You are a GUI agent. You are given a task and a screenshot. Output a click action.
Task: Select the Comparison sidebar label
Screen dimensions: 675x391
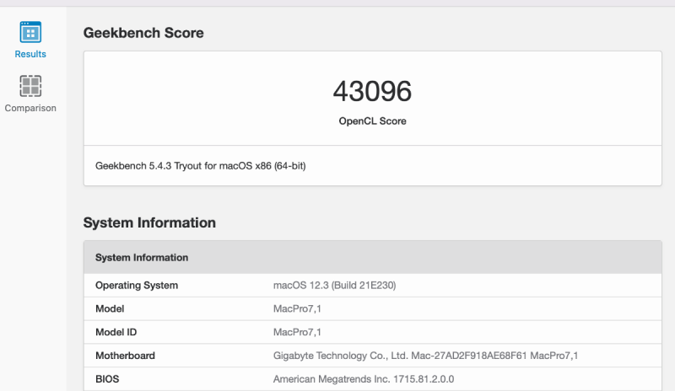[x=30, y=108]
